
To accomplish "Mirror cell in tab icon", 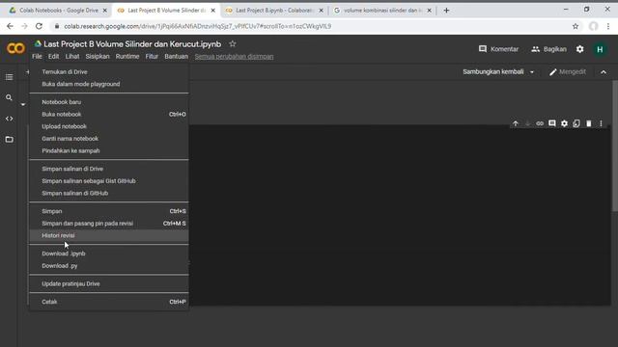I will click(x=576, y=123).
